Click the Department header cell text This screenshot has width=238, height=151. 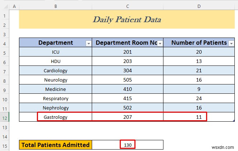click(x=56, y=43)
